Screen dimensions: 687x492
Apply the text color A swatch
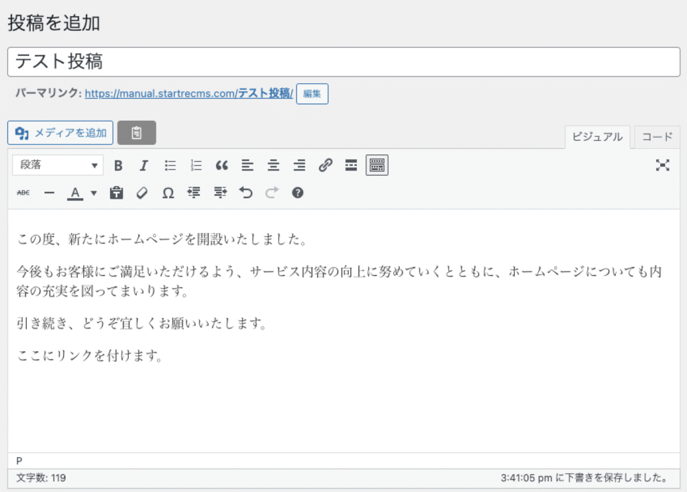click(x=75, y=193)
